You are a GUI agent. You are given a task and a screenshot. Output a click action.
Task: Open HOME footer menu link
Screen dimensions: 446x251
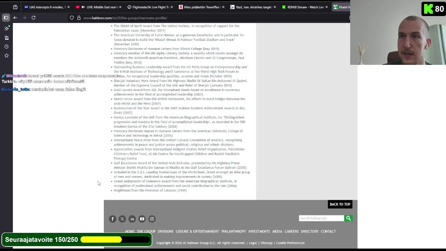(x=130, y=231)
